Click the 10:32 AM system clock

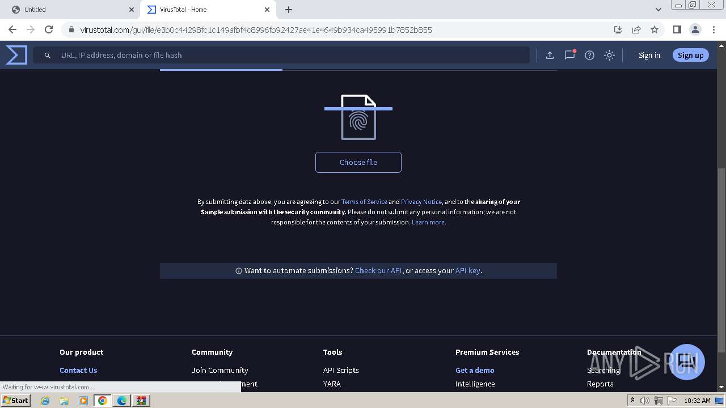697,401
